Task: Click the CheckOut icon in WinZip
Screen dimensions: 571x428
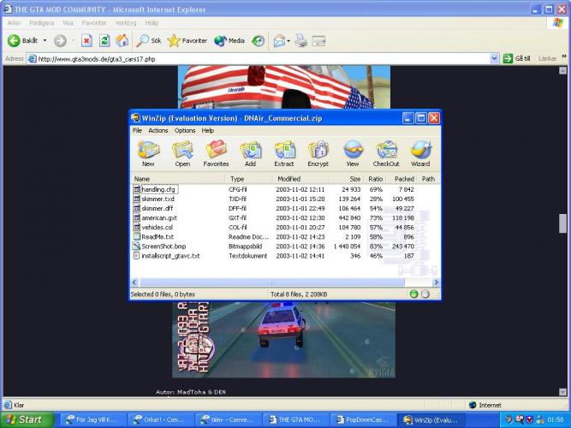Action: coord(386,152)
